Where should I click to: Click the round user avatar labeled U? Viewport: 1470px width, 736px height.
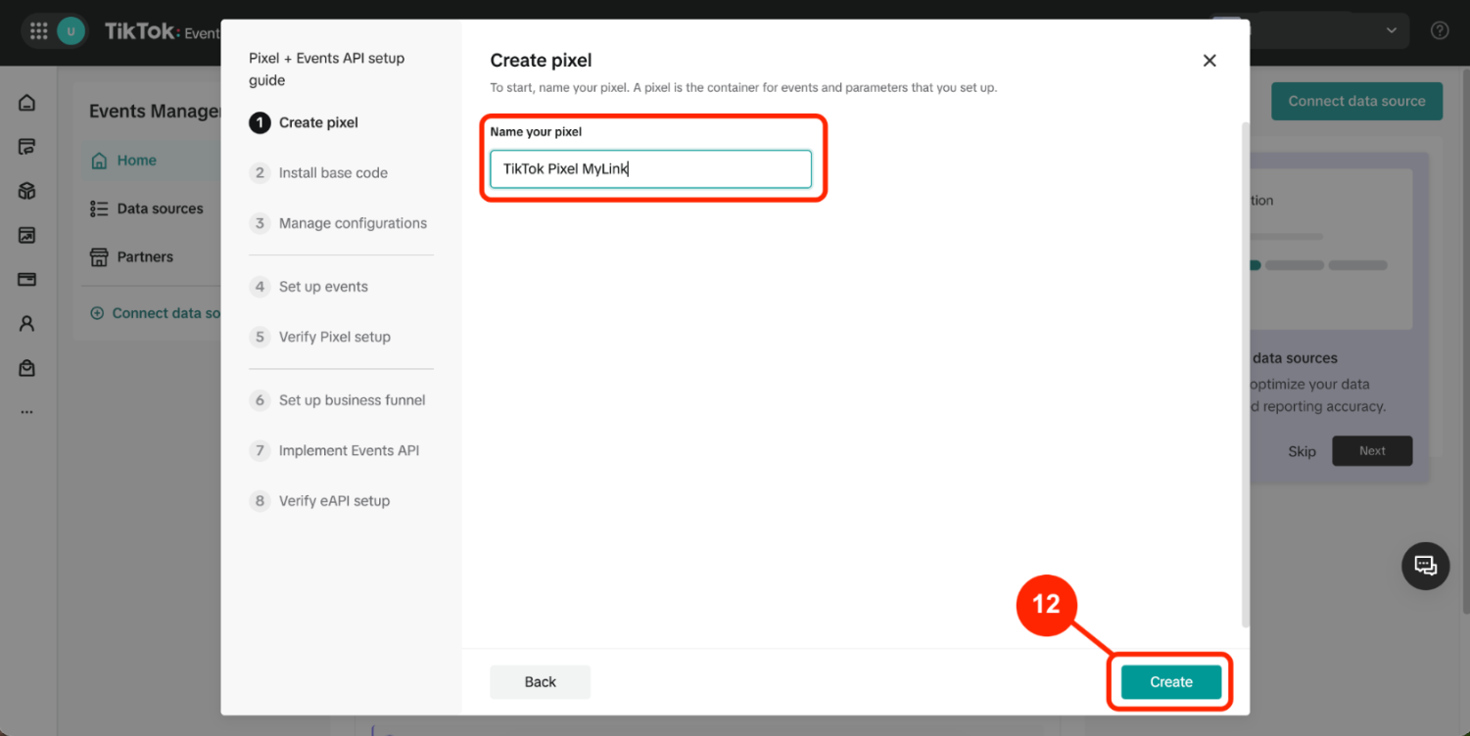tap(71, 31)
